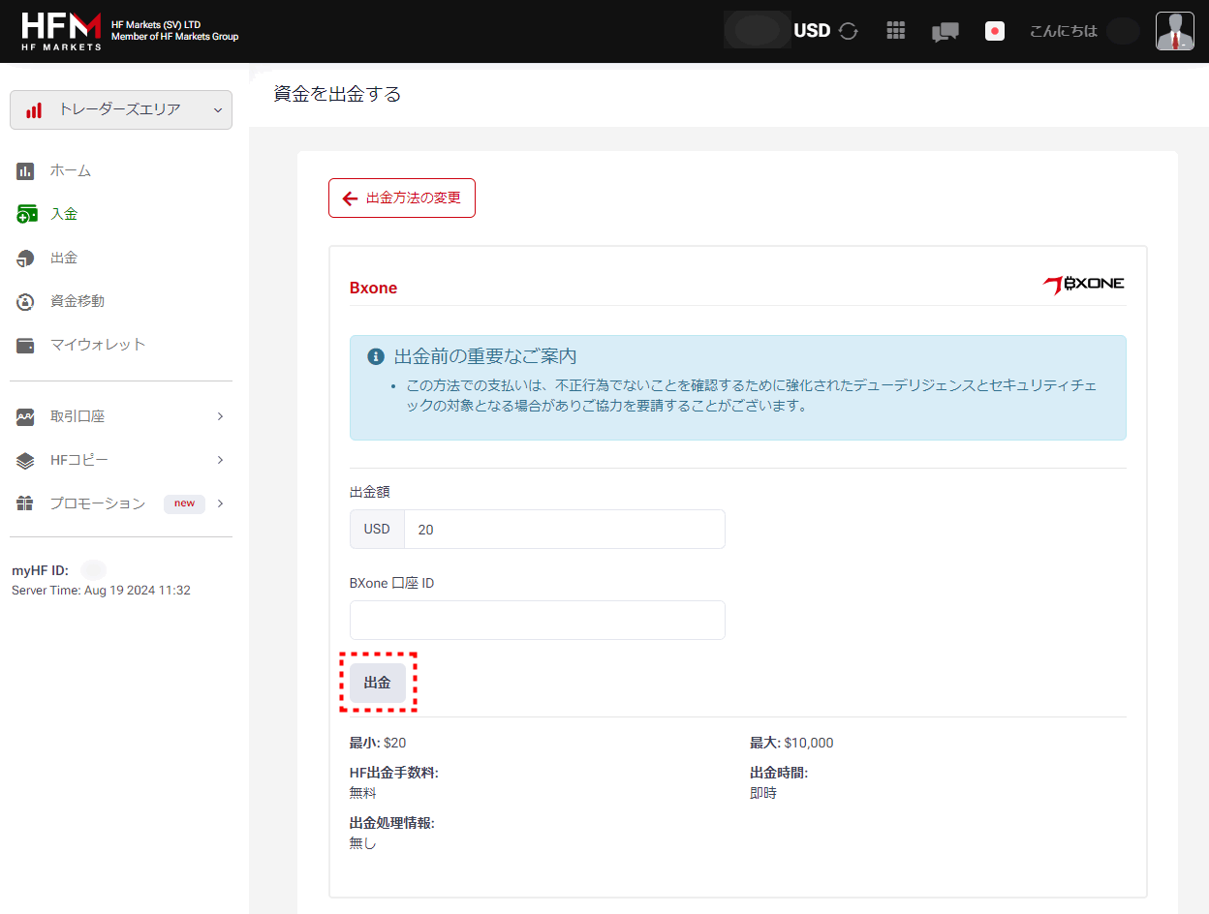The height and width of the screenshot is (914, 1209).
Task: Click the myHF ID label
Action: (40, 570)
